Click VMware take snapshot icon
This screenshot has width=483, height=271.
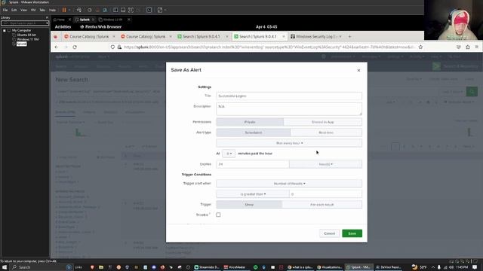(89, 10)
